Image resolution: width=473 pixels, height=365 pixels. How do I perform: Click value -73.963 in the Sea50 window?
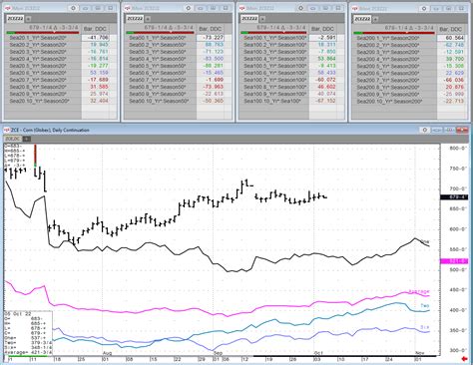[214, 87]
